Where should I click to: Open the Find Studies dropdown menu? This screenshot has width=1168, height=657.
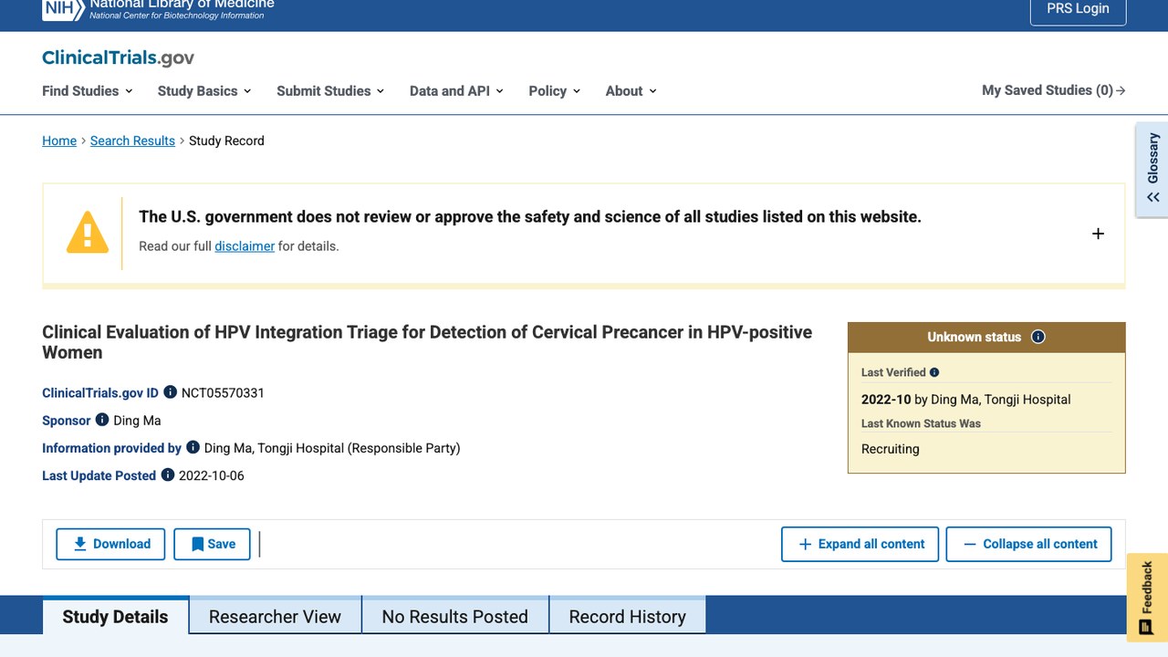[x=88, y=90]
